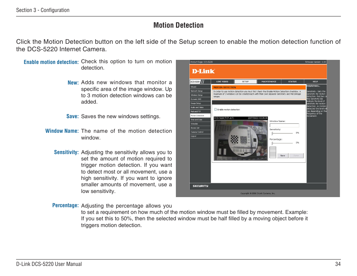Go to the Help tab
357x276 pixels.
click(315, 82)
